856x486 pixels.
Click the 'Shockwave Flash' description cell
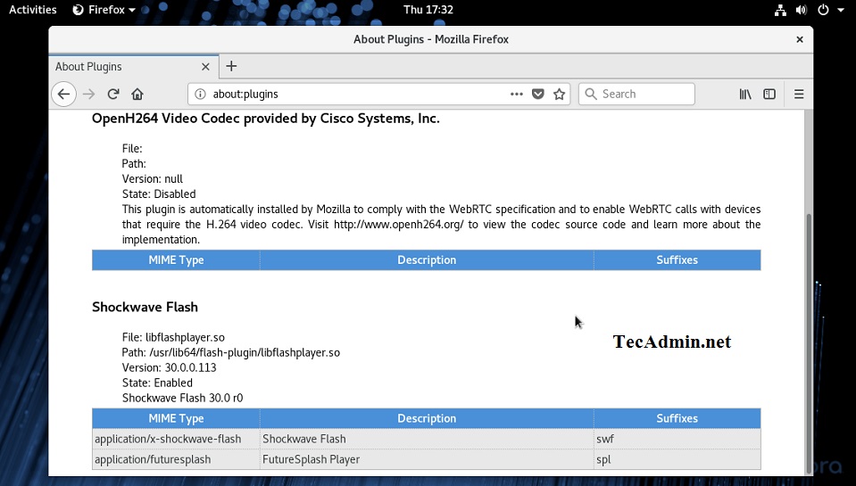[427, 439]
